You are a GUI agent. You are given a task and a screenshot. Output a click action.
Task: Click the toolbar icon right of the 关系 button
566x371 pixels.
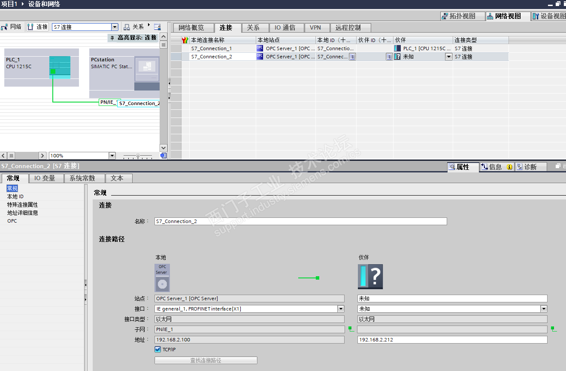tap(157, 27)
